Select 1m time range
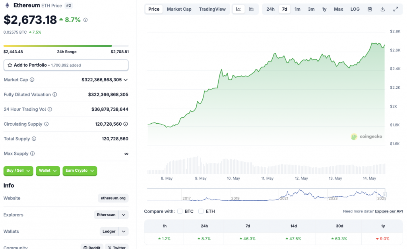Image resolution: width=407 pixels, height=249 pixels. click(297, 9)
